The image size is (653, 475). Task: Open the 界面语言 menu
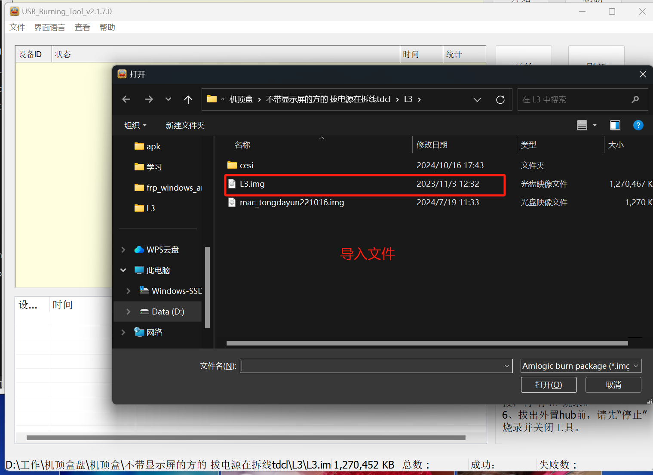(x=50, y=28)
